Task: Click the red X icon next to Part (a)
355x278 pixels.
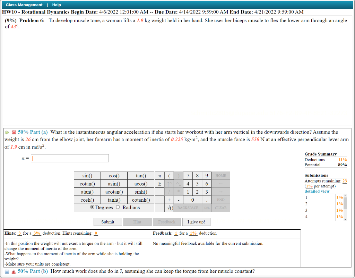Action: [x=13, y=132]
